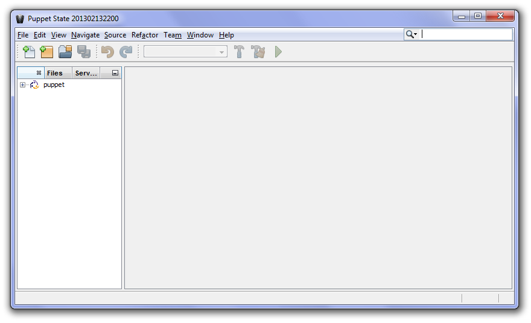This screenshot has width=531, height=323.
Task: Open the Navigate menu
Action: pyautogui.click(x=85, y=35)
